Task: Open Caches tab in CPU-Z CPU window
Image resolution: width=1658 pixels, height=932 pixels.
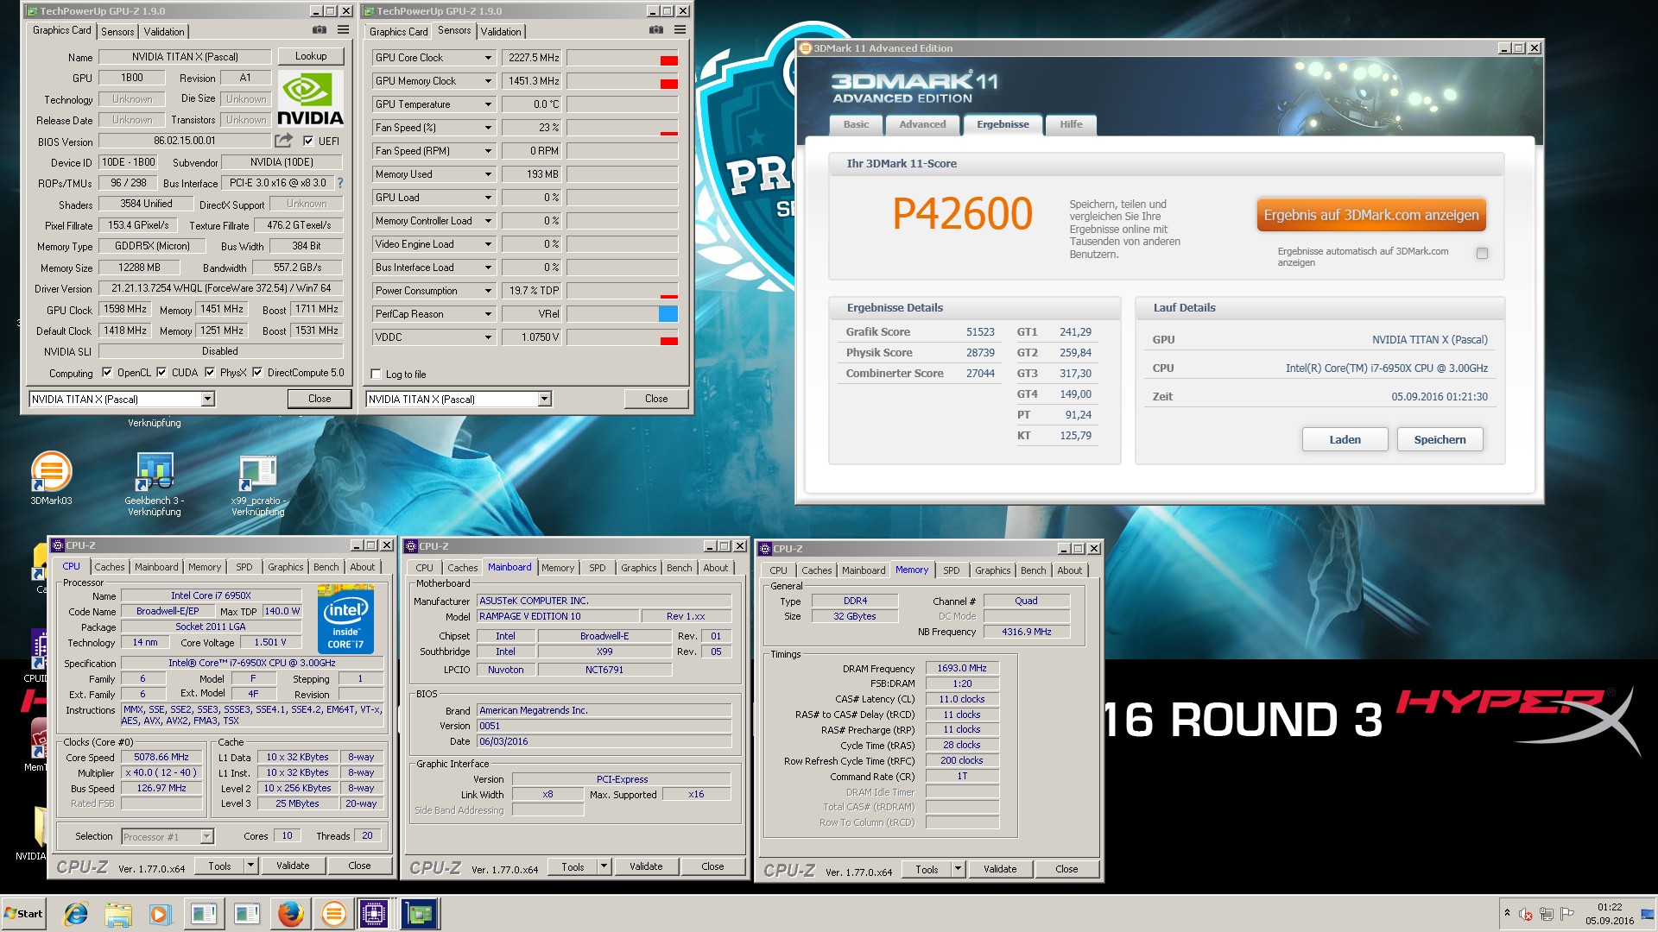Action: click(110, 567)
